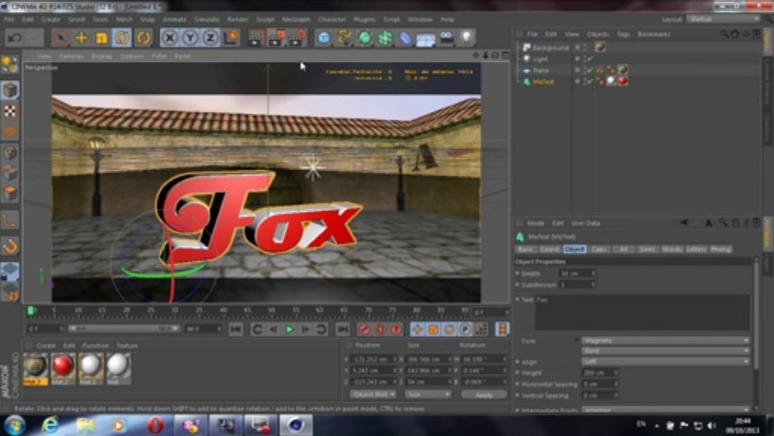Open the green NURBS generator icon
This screenshot has width=774, height=436.
365,38
